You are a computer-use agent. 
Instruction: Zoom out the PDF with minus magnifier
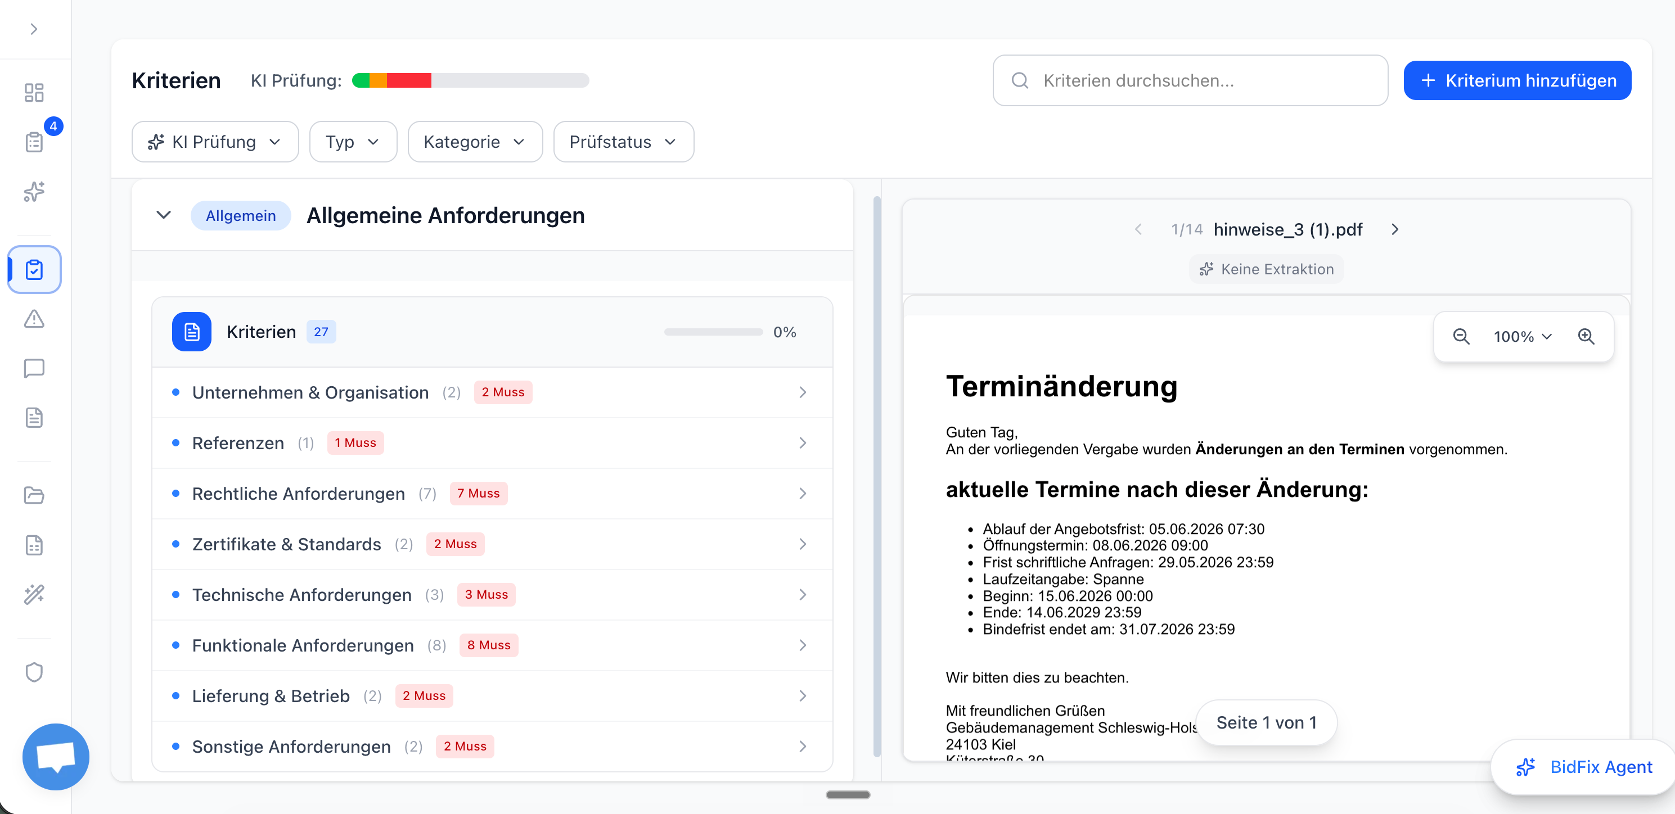coord(1461,337)
